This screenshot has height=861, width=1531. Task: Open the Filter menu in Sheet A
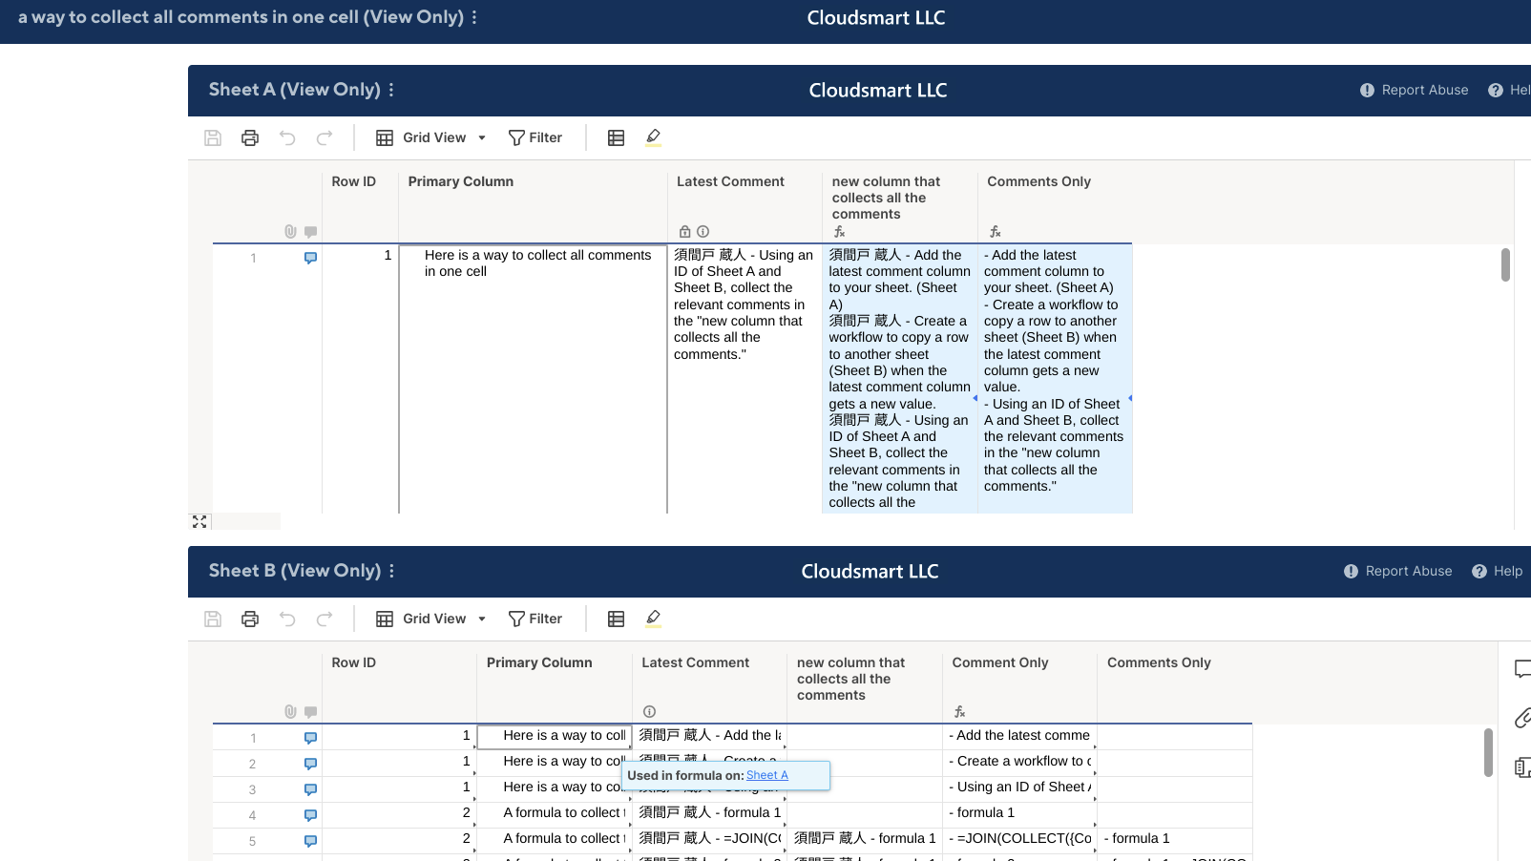pos(535,137)
